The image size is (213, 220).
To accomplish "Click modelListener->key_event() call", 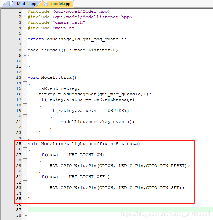I will [x=98, y=122].
